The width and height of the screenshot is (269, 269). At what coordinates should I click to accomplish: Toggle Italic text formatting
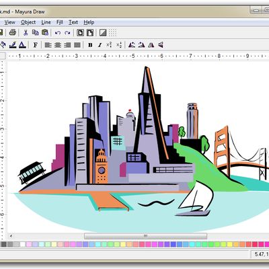tap(100, 45)
